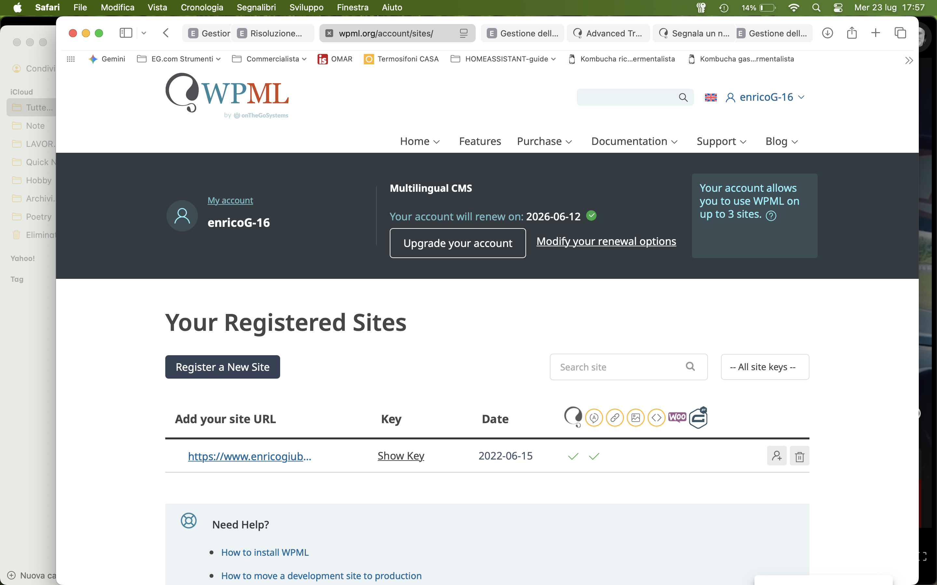This screenshot has width=937, height=585.
Task: Open Segnalibri menu in menu bar
Action: 256,7
